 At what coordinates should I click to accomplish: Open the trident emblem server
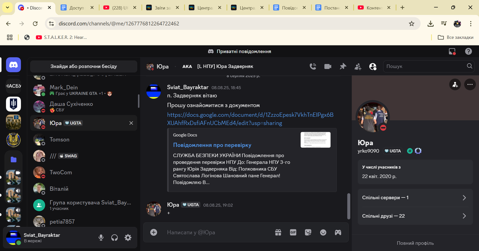[x=13, y=104]
